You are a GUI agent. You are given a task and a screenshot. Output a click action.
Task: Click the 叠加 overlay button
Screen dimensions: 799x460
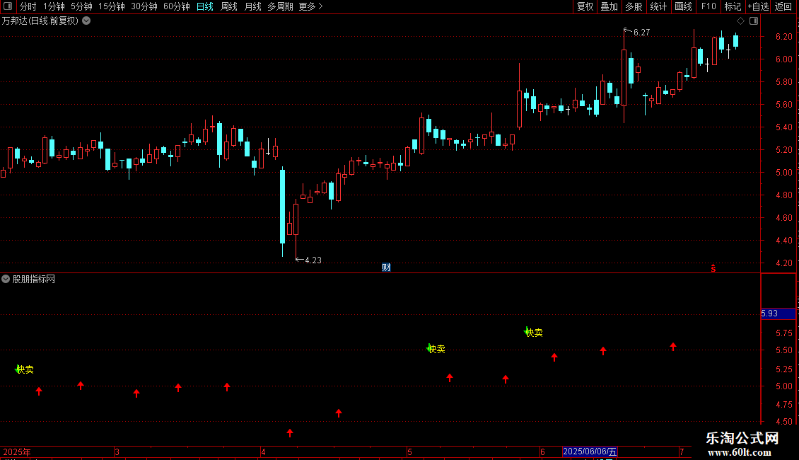pyautogui.click(x=610, y=6)
